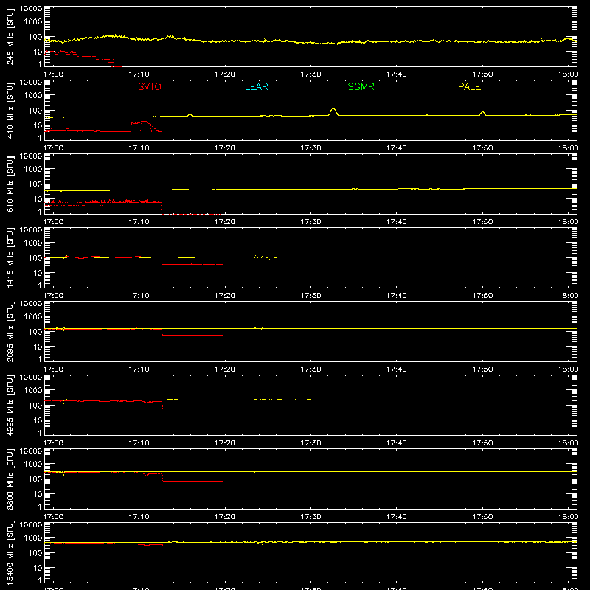Click the 100 tick label on 610 MHz plot

click(x=35, y=184)
